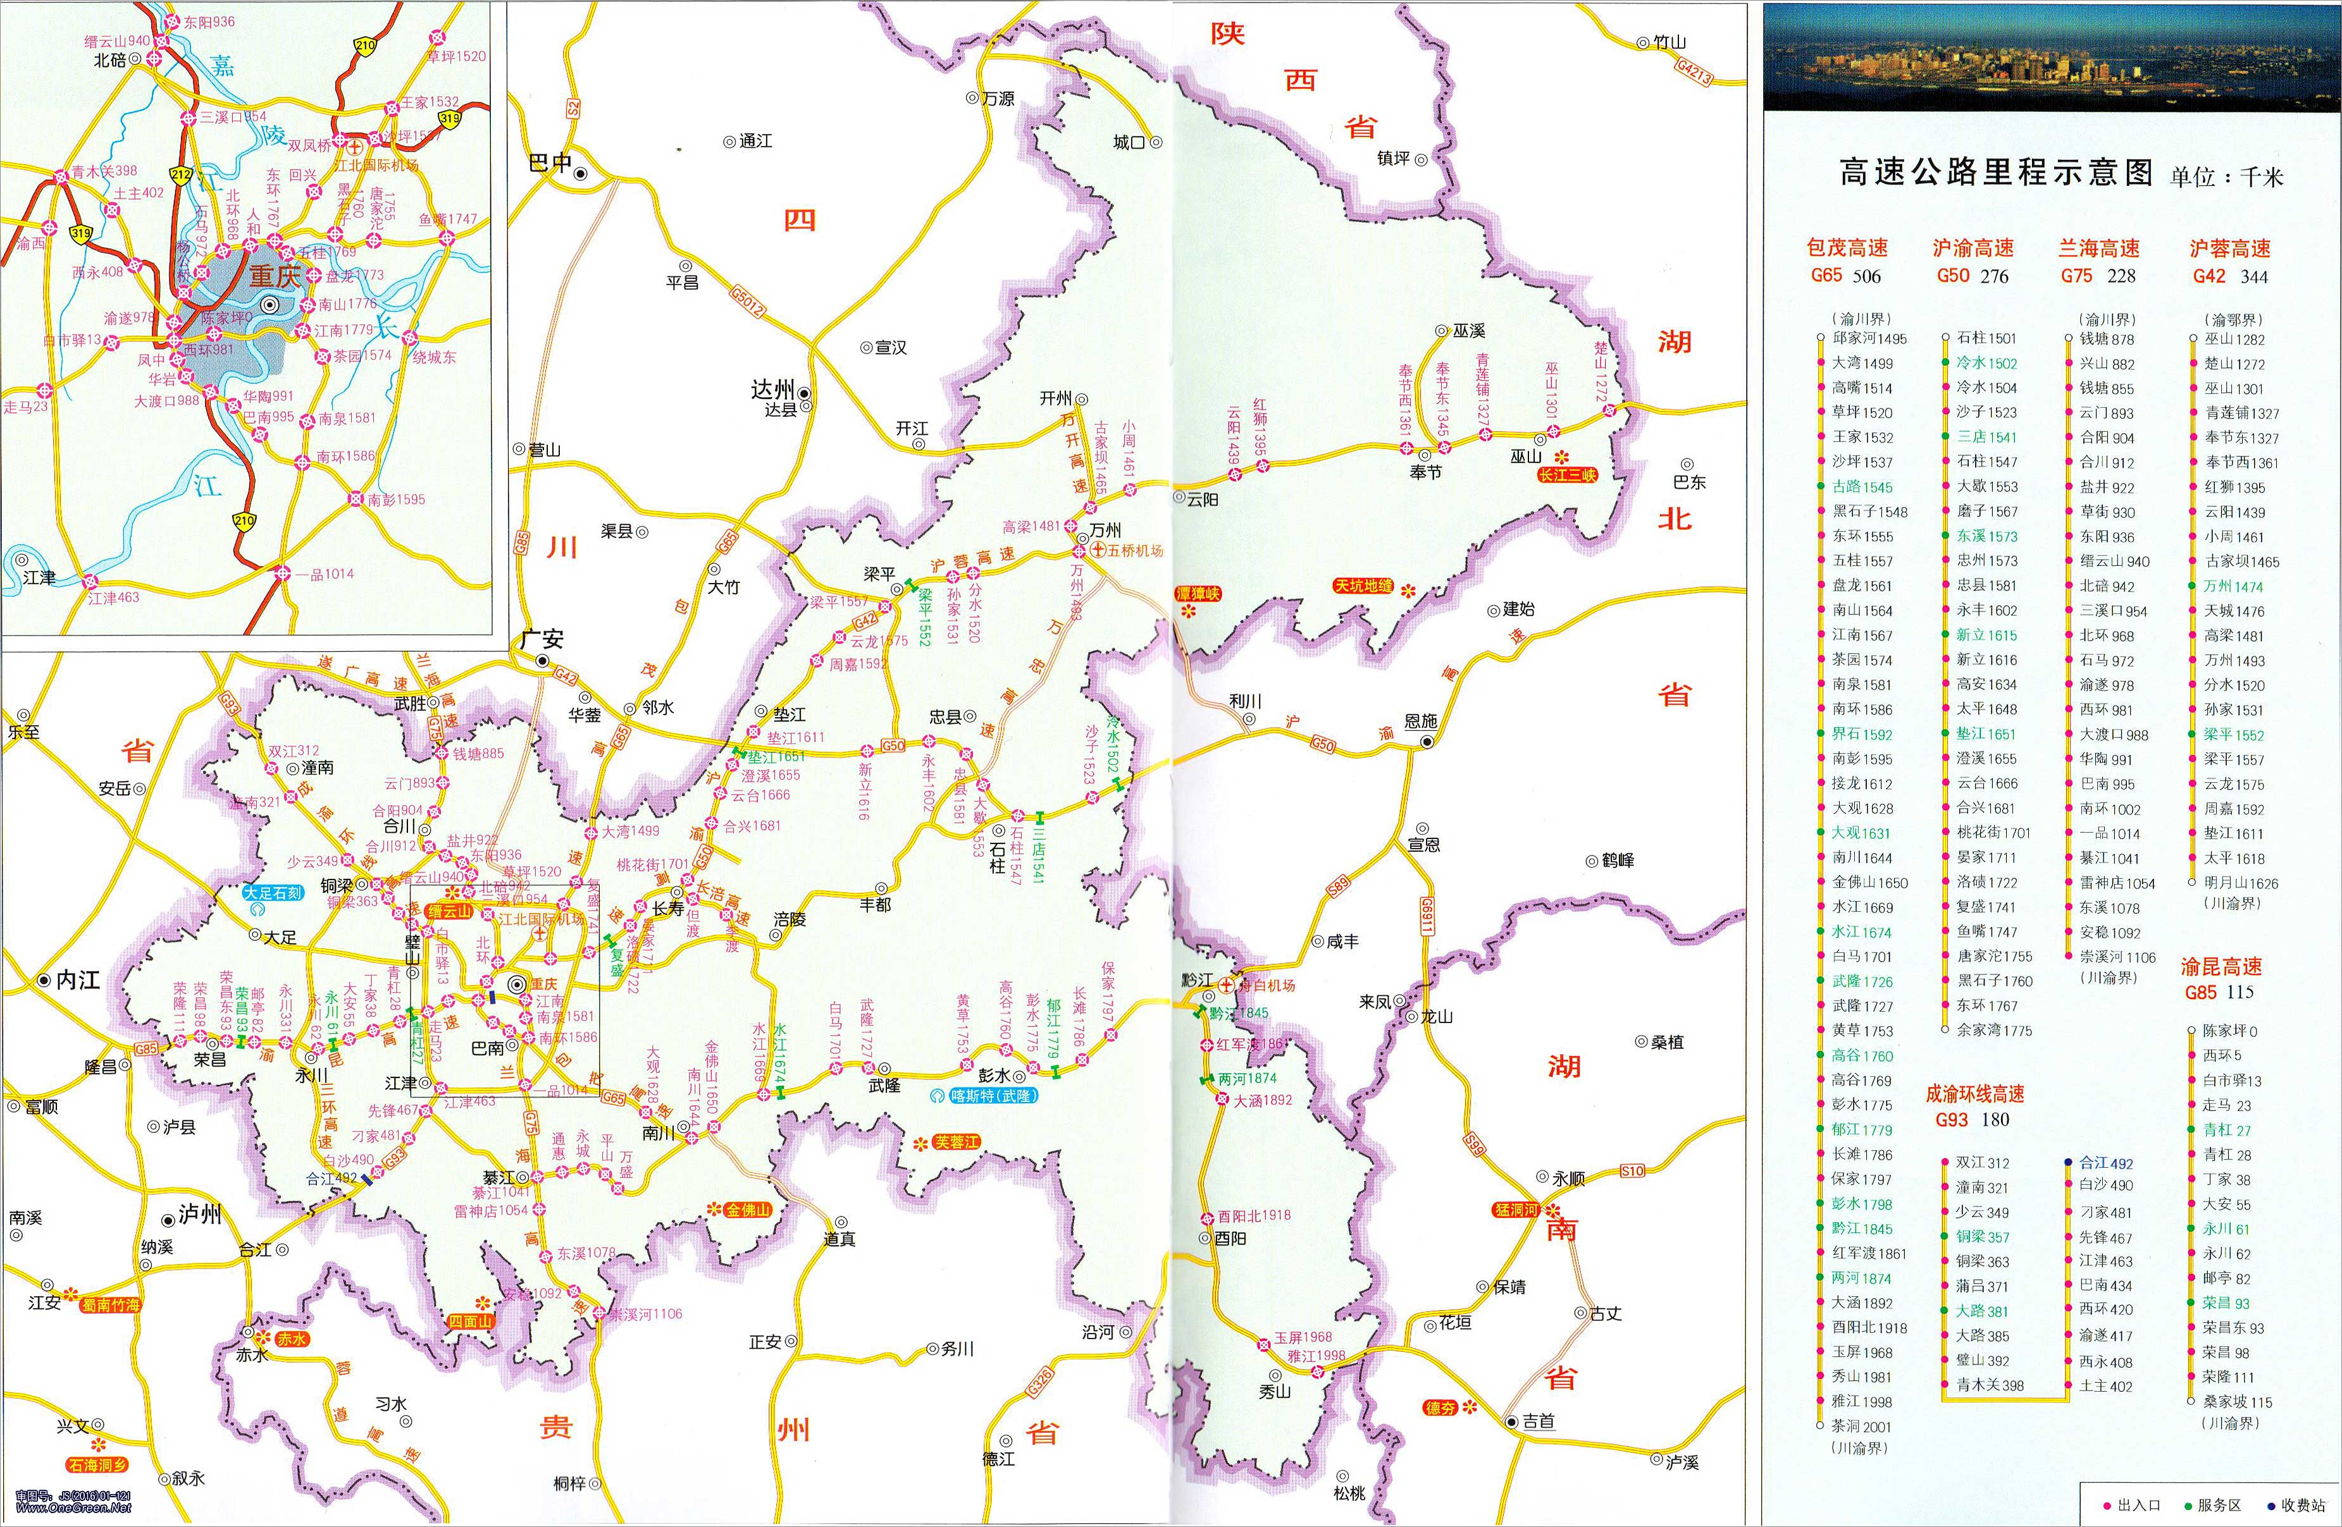The width and height of the screenshot is (2342, 1527).
Task: Click the pink 出入口 legend dot
Action: tap(2107, 1506)
